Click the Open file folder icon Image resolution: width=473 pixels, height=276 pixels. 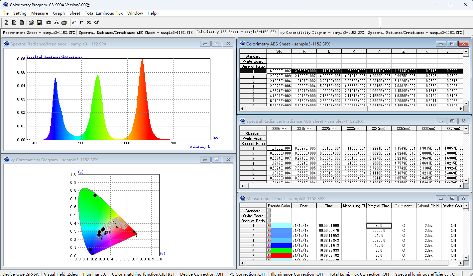[31, 23]
